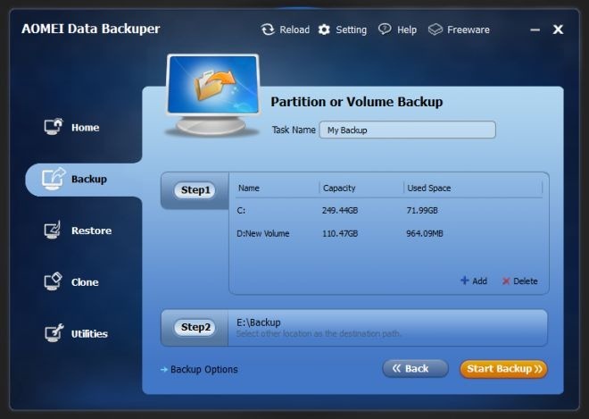589x419 pixels.
Task: Click the blue plus Add icon
Action: [x=465, y=281]
